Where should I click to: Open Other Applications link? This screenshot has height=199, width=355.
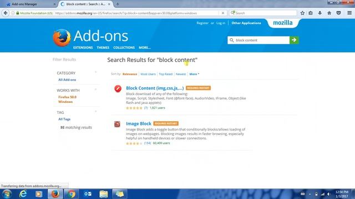[x=246, y=23]
